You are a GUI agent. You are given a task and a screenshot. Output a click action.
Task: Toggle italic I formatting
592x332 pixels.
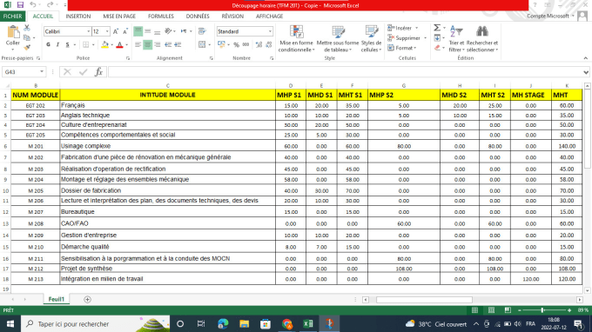click(57, 45)
